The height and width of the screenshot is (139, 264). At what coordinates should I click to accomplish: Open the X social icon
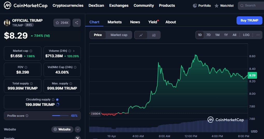click(x=78, y=138)
